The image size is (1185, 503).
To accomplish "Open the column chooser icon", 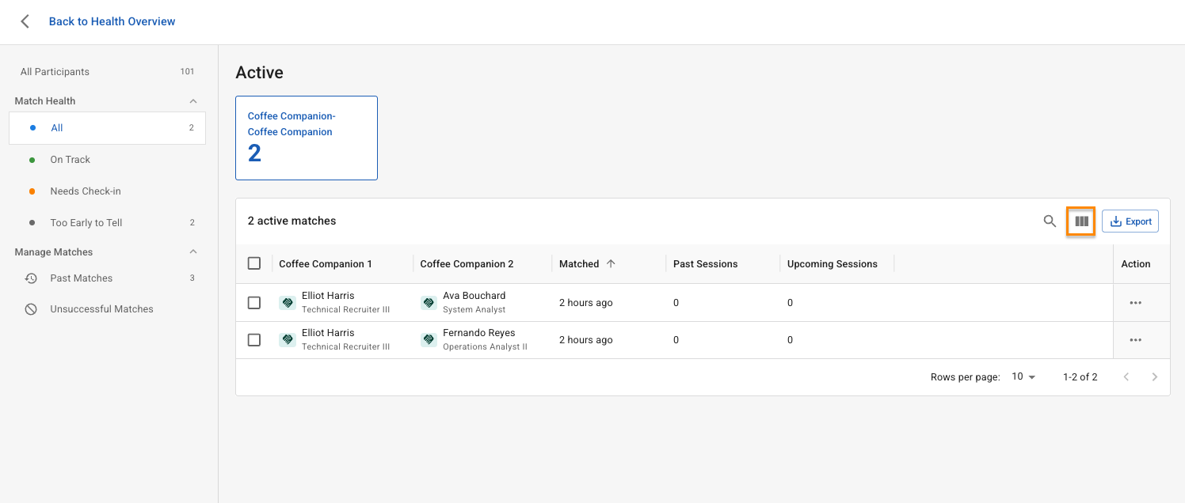I will coord(1081,221).
